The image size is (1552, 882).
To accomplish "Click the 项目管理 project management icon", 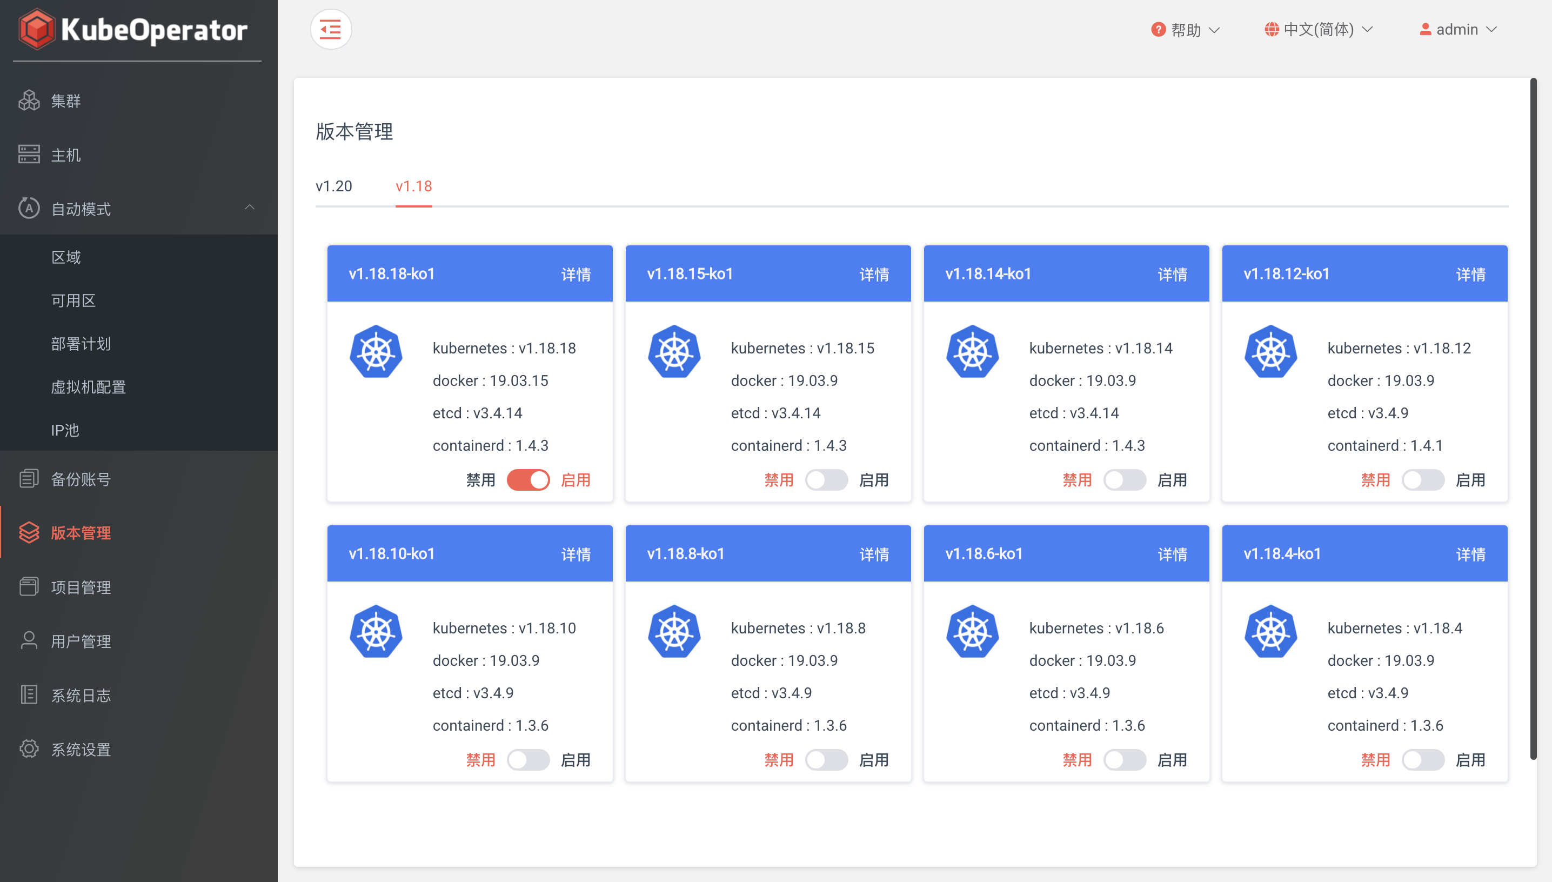I will 29,586.
